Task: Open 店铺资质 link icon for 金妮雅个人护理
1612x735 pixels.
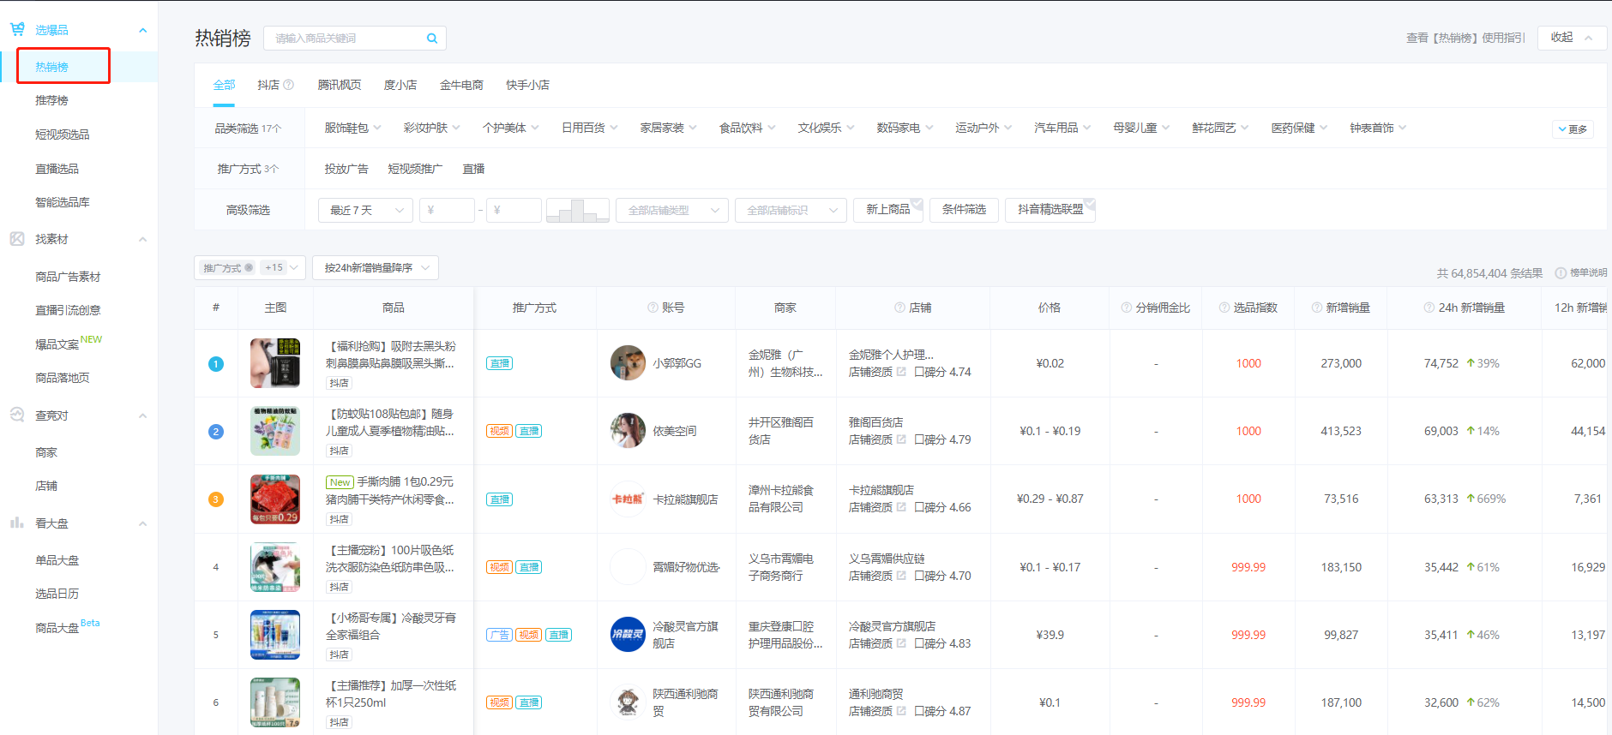Action: (x=901, y=372)
